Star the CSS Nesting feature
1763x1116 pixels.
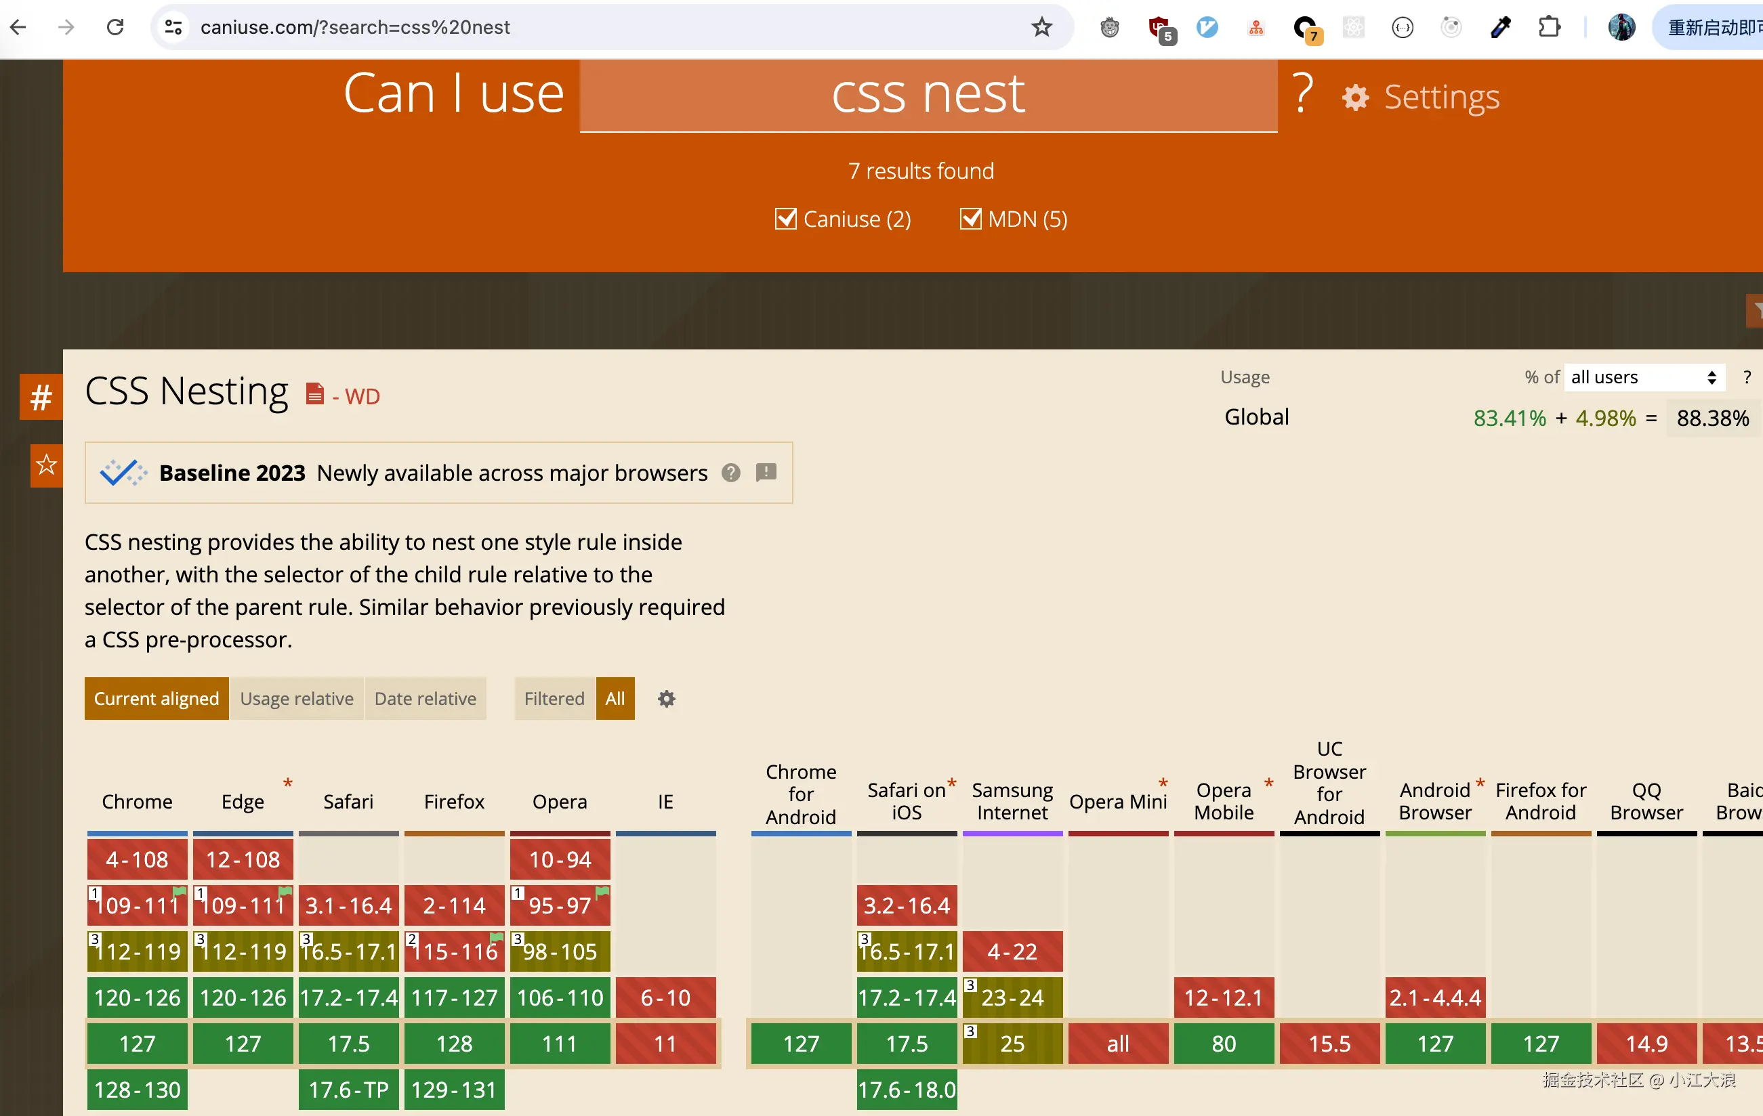pos(46,465)
